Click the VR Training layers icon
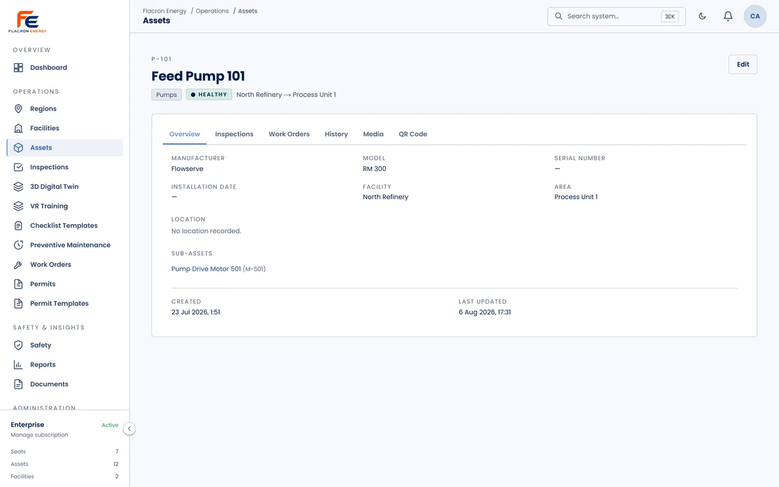 coord(18,206)
